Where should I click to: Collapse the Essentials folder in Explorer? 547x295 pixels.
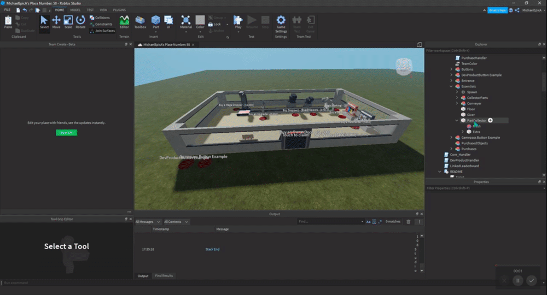[451, 86]
